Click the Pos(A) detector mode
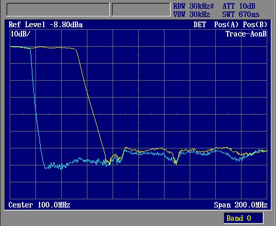The image size is (276, 226). 226,25
